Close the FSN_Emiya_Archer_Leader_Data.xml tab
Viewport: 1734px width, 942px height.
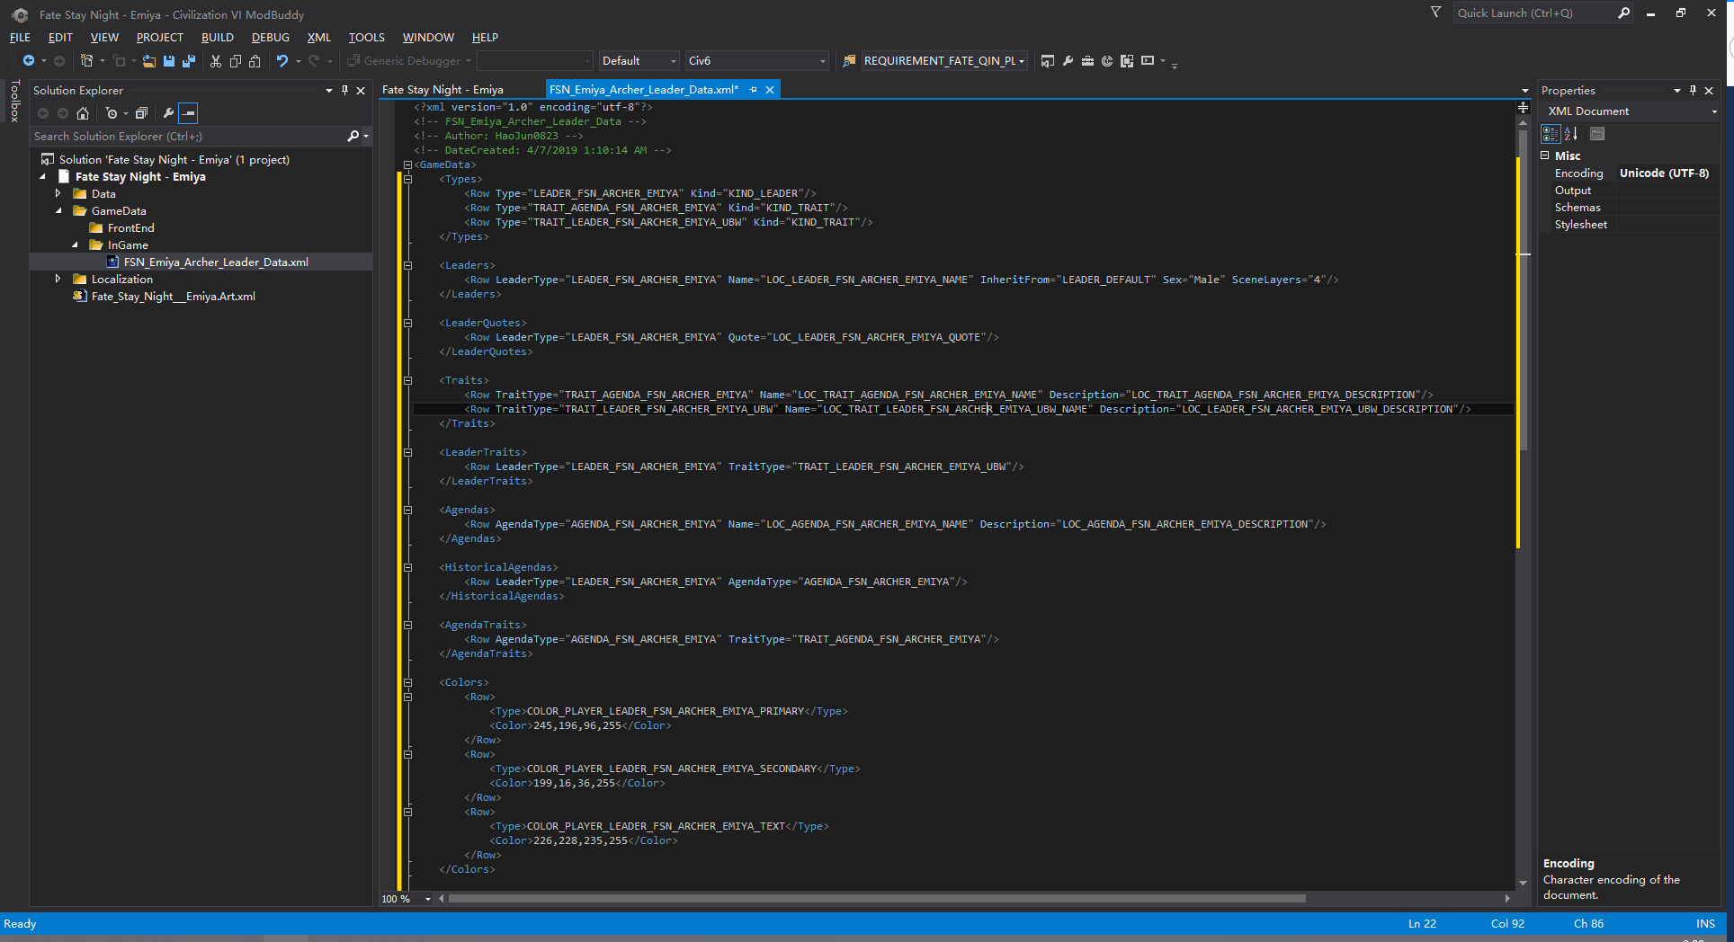click(770, 90)
